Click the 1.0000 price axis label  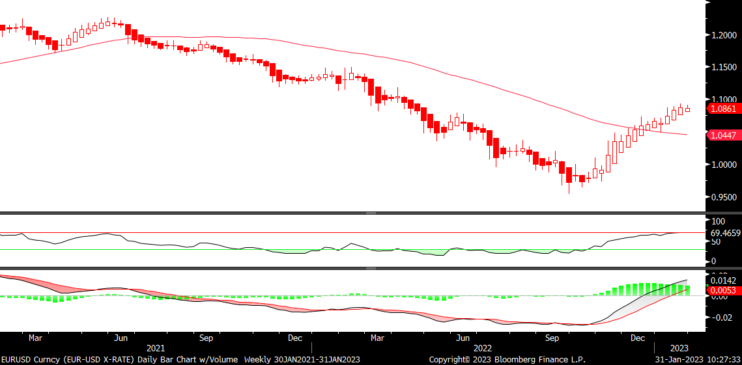click(x=724, y=165)
